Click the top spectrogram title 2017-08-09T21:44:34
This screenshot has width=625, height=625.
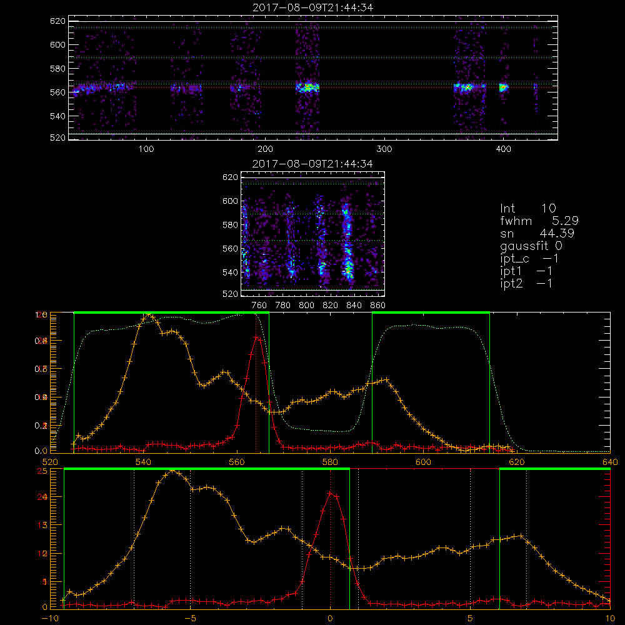pyautogui.click(x=313, y=7)
